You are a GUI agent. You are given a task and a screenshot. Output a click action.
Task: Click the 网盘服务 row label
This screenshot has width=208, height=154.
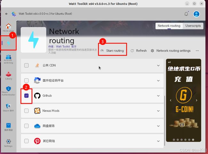[x=49, y=126]
